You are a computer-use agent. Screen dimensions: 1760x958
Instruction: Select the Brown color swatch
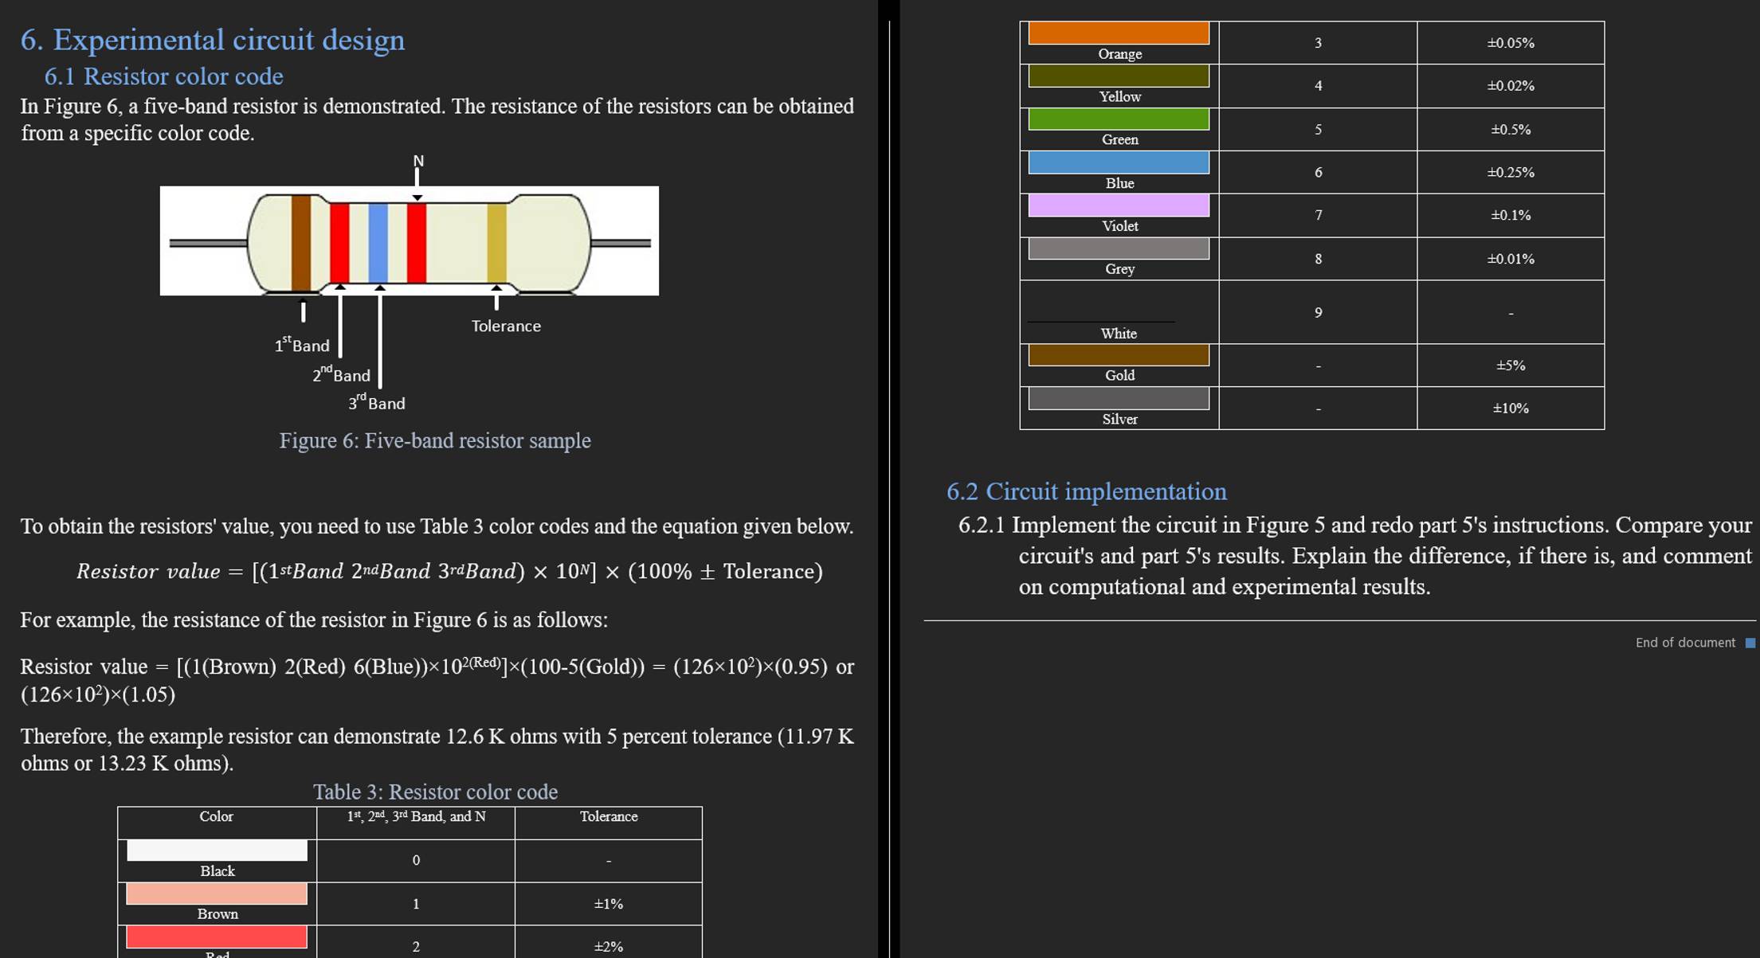pyautogui.click(x=216, y=893)
